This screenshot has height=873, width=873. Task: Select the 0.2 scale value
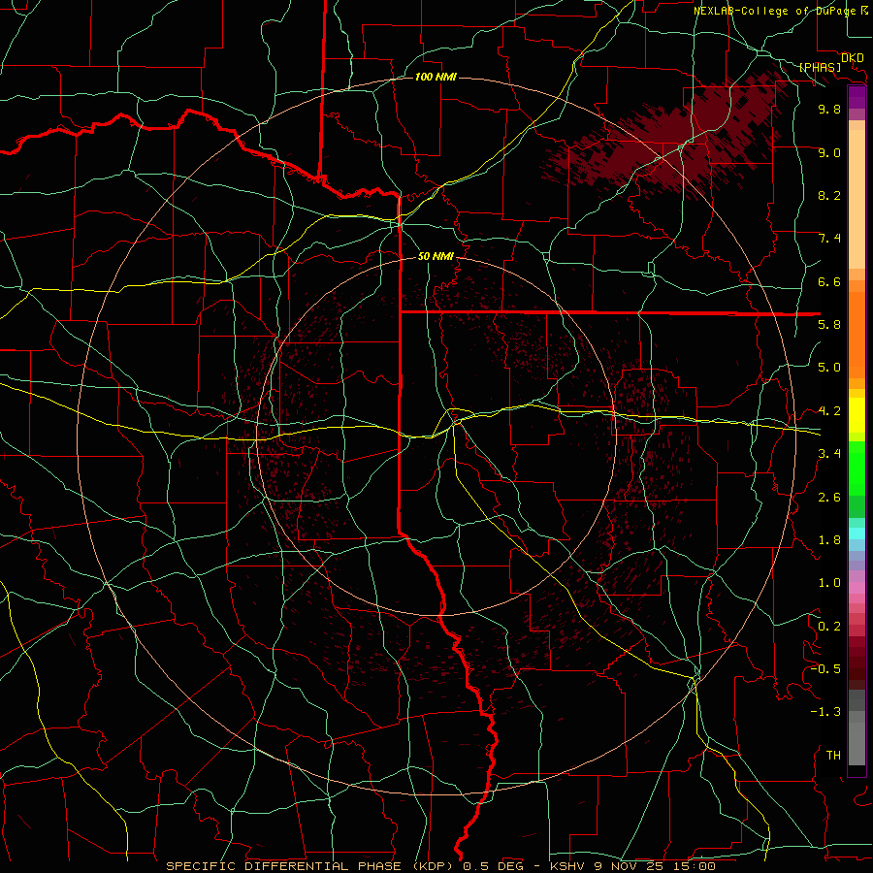[x=829, y=627]
